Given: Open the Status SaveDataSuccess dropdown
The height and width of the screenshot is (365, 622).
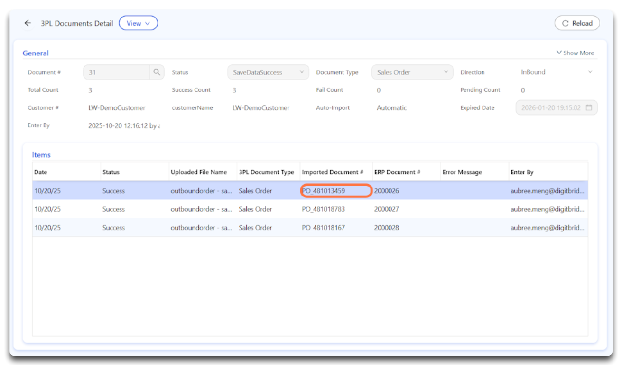Looking at the screenshot, I should click(268, 72).
